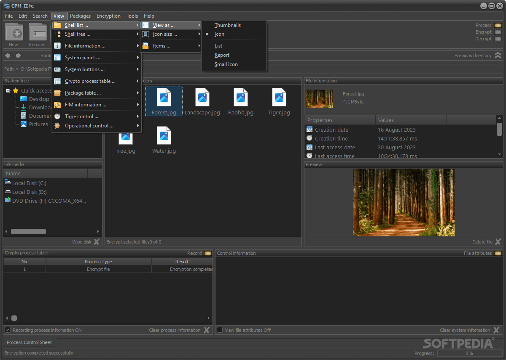This screenshot has width=506, height=360.
Task: Click the Local Disk (D:) drive icon
Action: (x=8, y=191)
